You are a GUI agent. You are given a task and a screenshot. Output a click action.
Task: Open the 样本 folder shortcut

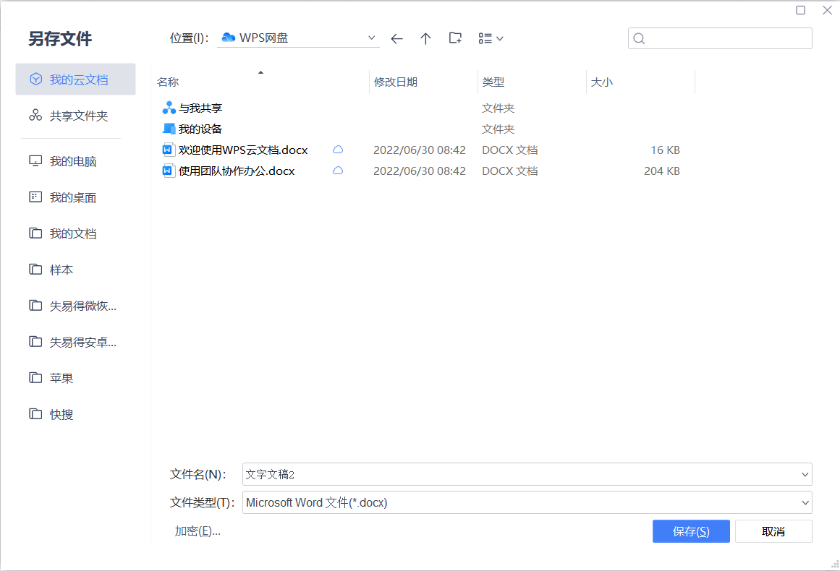pos(75,270)
